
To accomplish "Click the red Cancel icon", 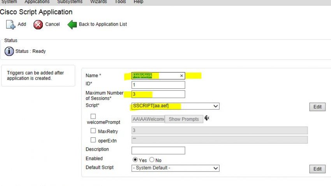I will 38,25.
